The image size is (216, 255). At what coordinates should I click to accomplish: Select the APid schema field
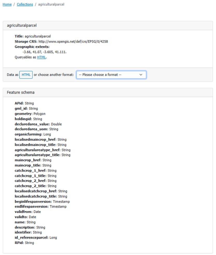coord(24,103)
